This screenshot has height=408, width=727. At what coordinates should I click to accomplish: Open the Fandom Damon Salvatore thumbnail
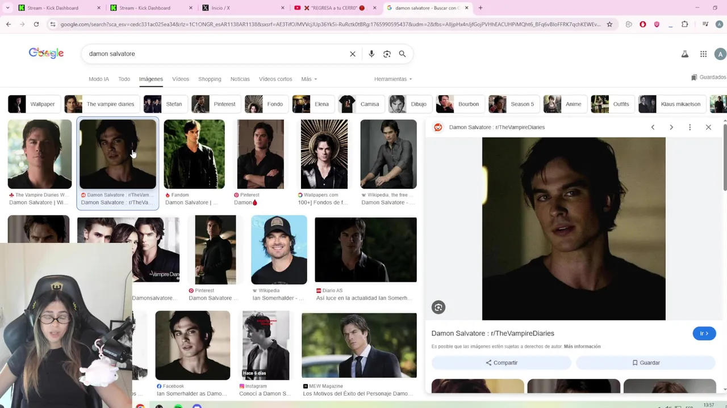(194, 154)
